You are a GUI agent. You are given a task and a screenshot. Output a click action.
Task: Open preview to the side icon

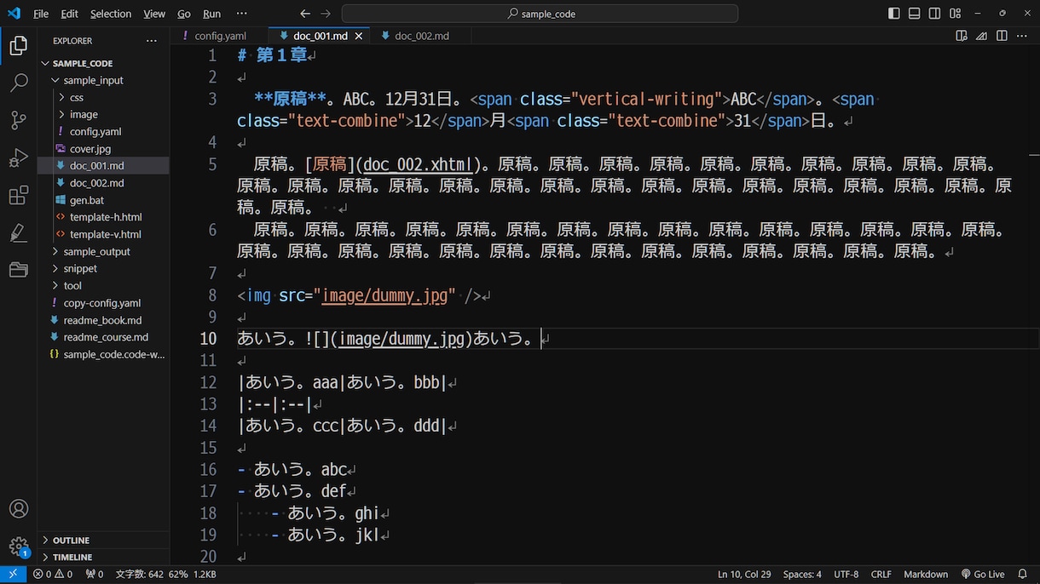coord(962,36)
